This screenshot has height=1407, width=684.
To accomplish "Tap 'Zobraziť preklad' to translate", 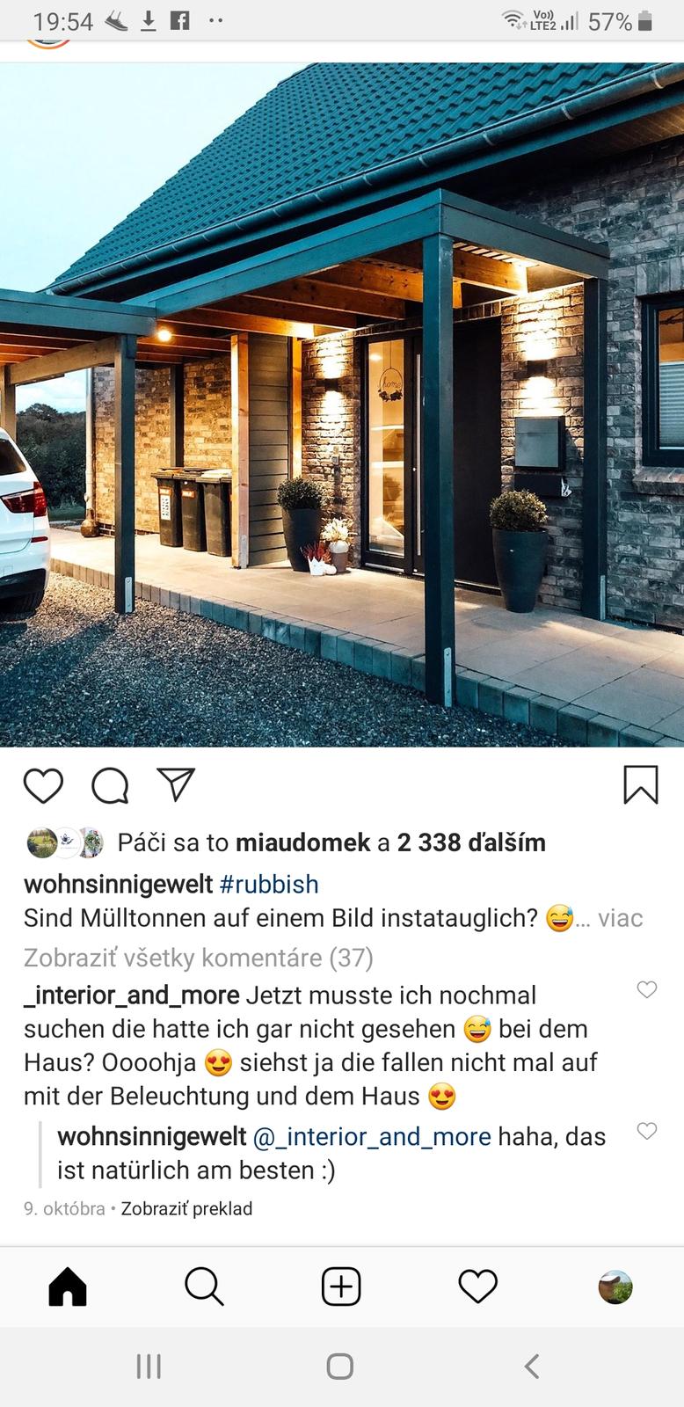I will point(186,1208).
